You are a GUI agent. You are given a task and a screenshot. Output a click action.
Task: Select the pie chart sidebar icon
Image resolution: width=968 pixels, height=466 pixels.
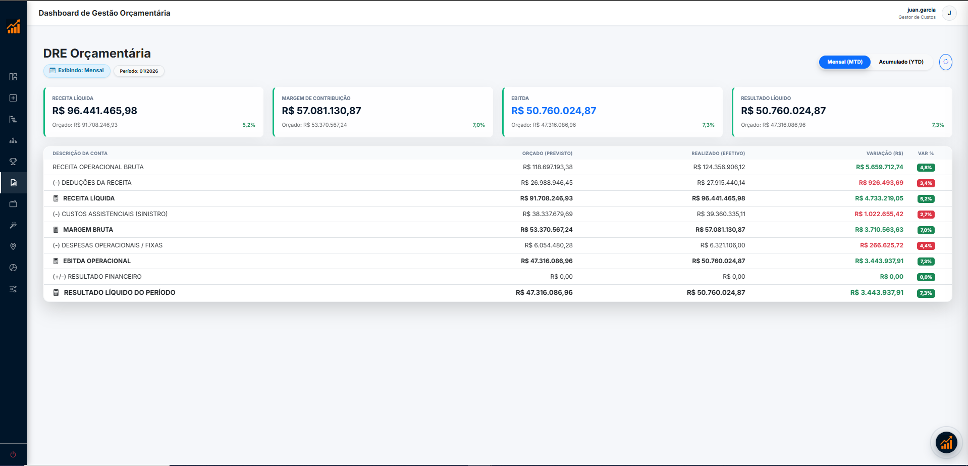(x=13, y=268)
